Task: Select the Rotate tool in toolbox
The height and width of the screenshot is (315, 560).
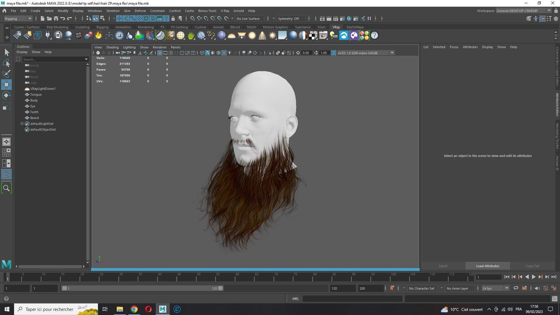Action: 6,95
